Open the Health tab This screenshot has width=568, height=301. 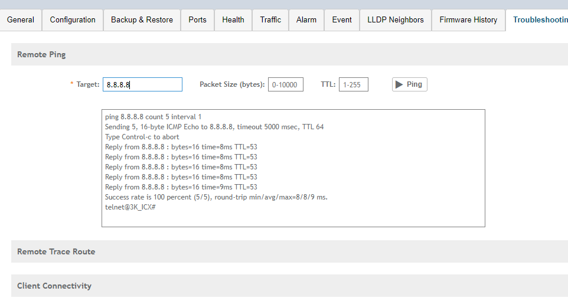click(233, 20)
